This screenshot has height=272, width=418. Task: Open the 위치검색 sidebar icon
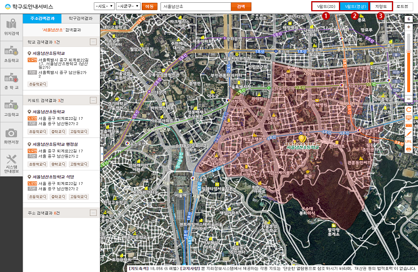pyautogui.click(x=11, y=27)
